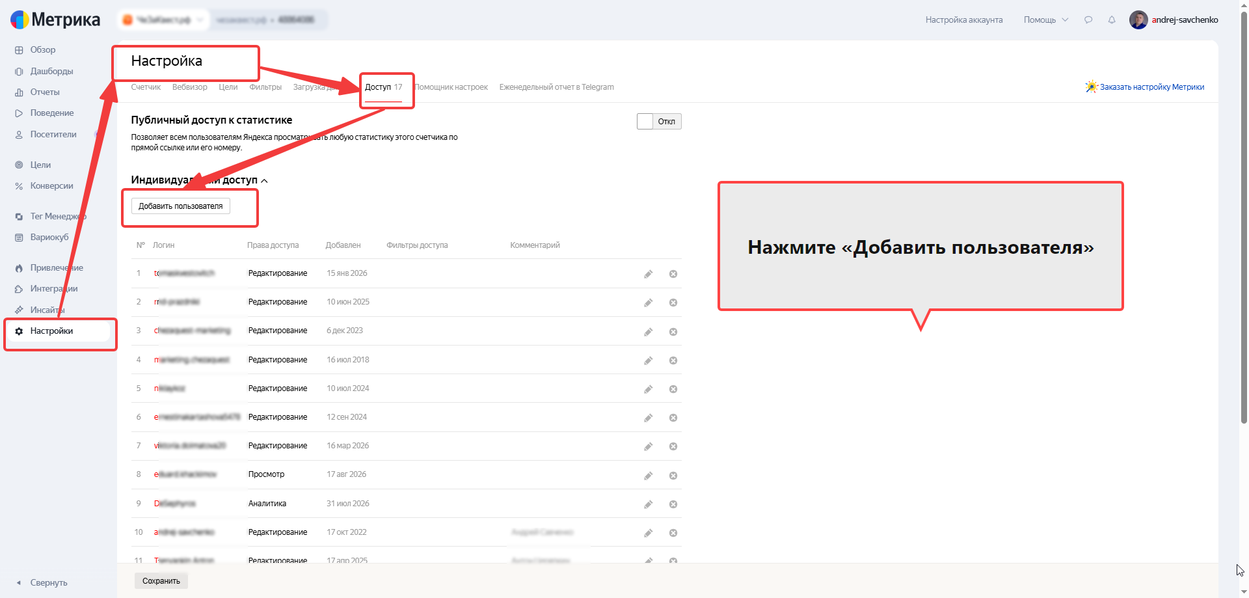Edit user row 5 with pencil icon
The image size is (1249, 598).
pos(649,389)
